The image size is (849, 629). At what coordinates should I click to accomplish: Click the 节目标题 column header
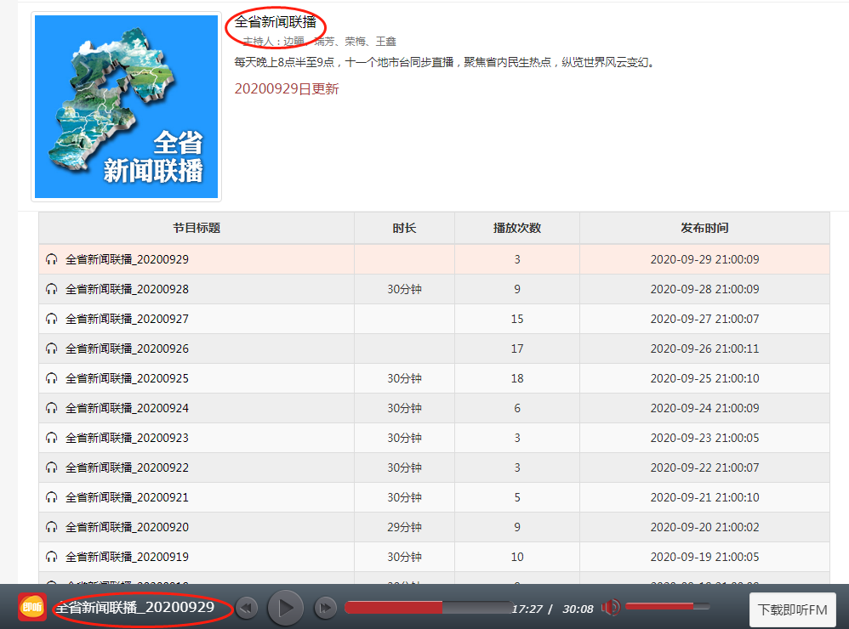197,228
